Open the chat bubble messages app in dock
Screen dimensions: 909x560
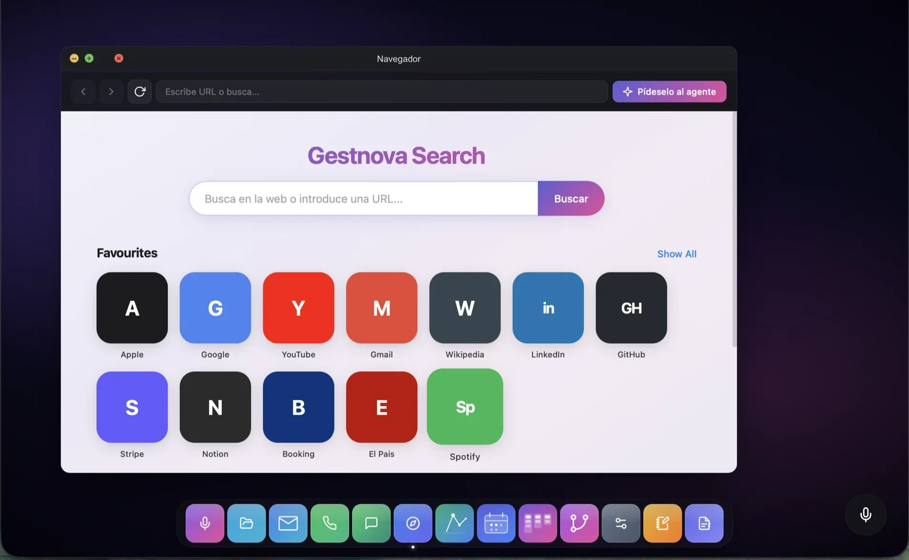(371, 523)
